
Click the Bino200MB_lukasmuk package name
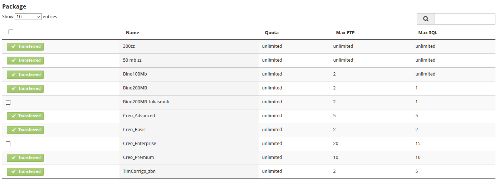[146, 102]
